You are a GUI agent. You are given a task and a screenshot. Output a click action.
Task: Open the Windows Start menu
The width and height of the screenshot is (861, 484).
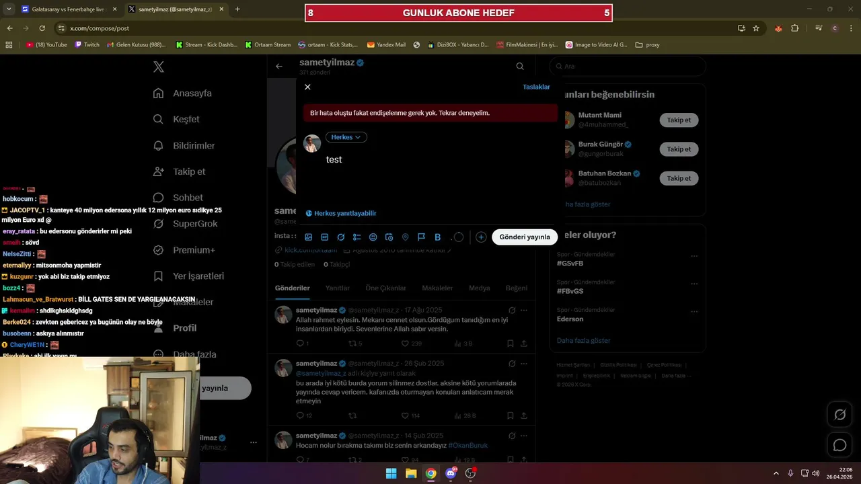[391, 473]
